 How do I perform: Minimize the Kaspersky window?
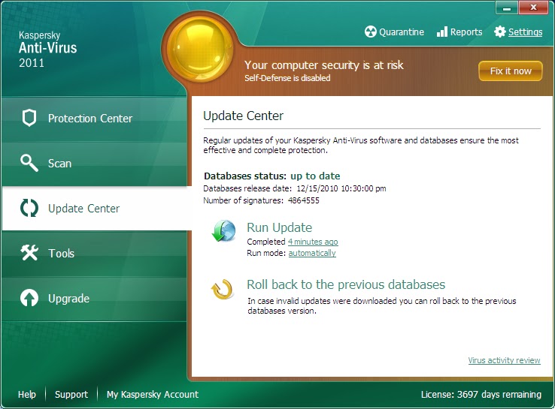tap(507, 8)
